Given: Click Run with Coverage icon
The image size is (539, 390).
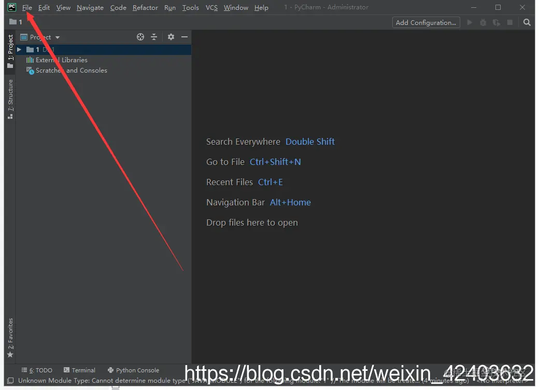Looking at the screenshot, I should [x=497, y=22].
